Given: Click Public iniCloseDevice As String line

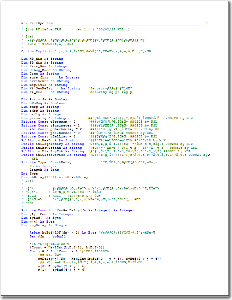Looking at the screenshot, I should [54, 155].
